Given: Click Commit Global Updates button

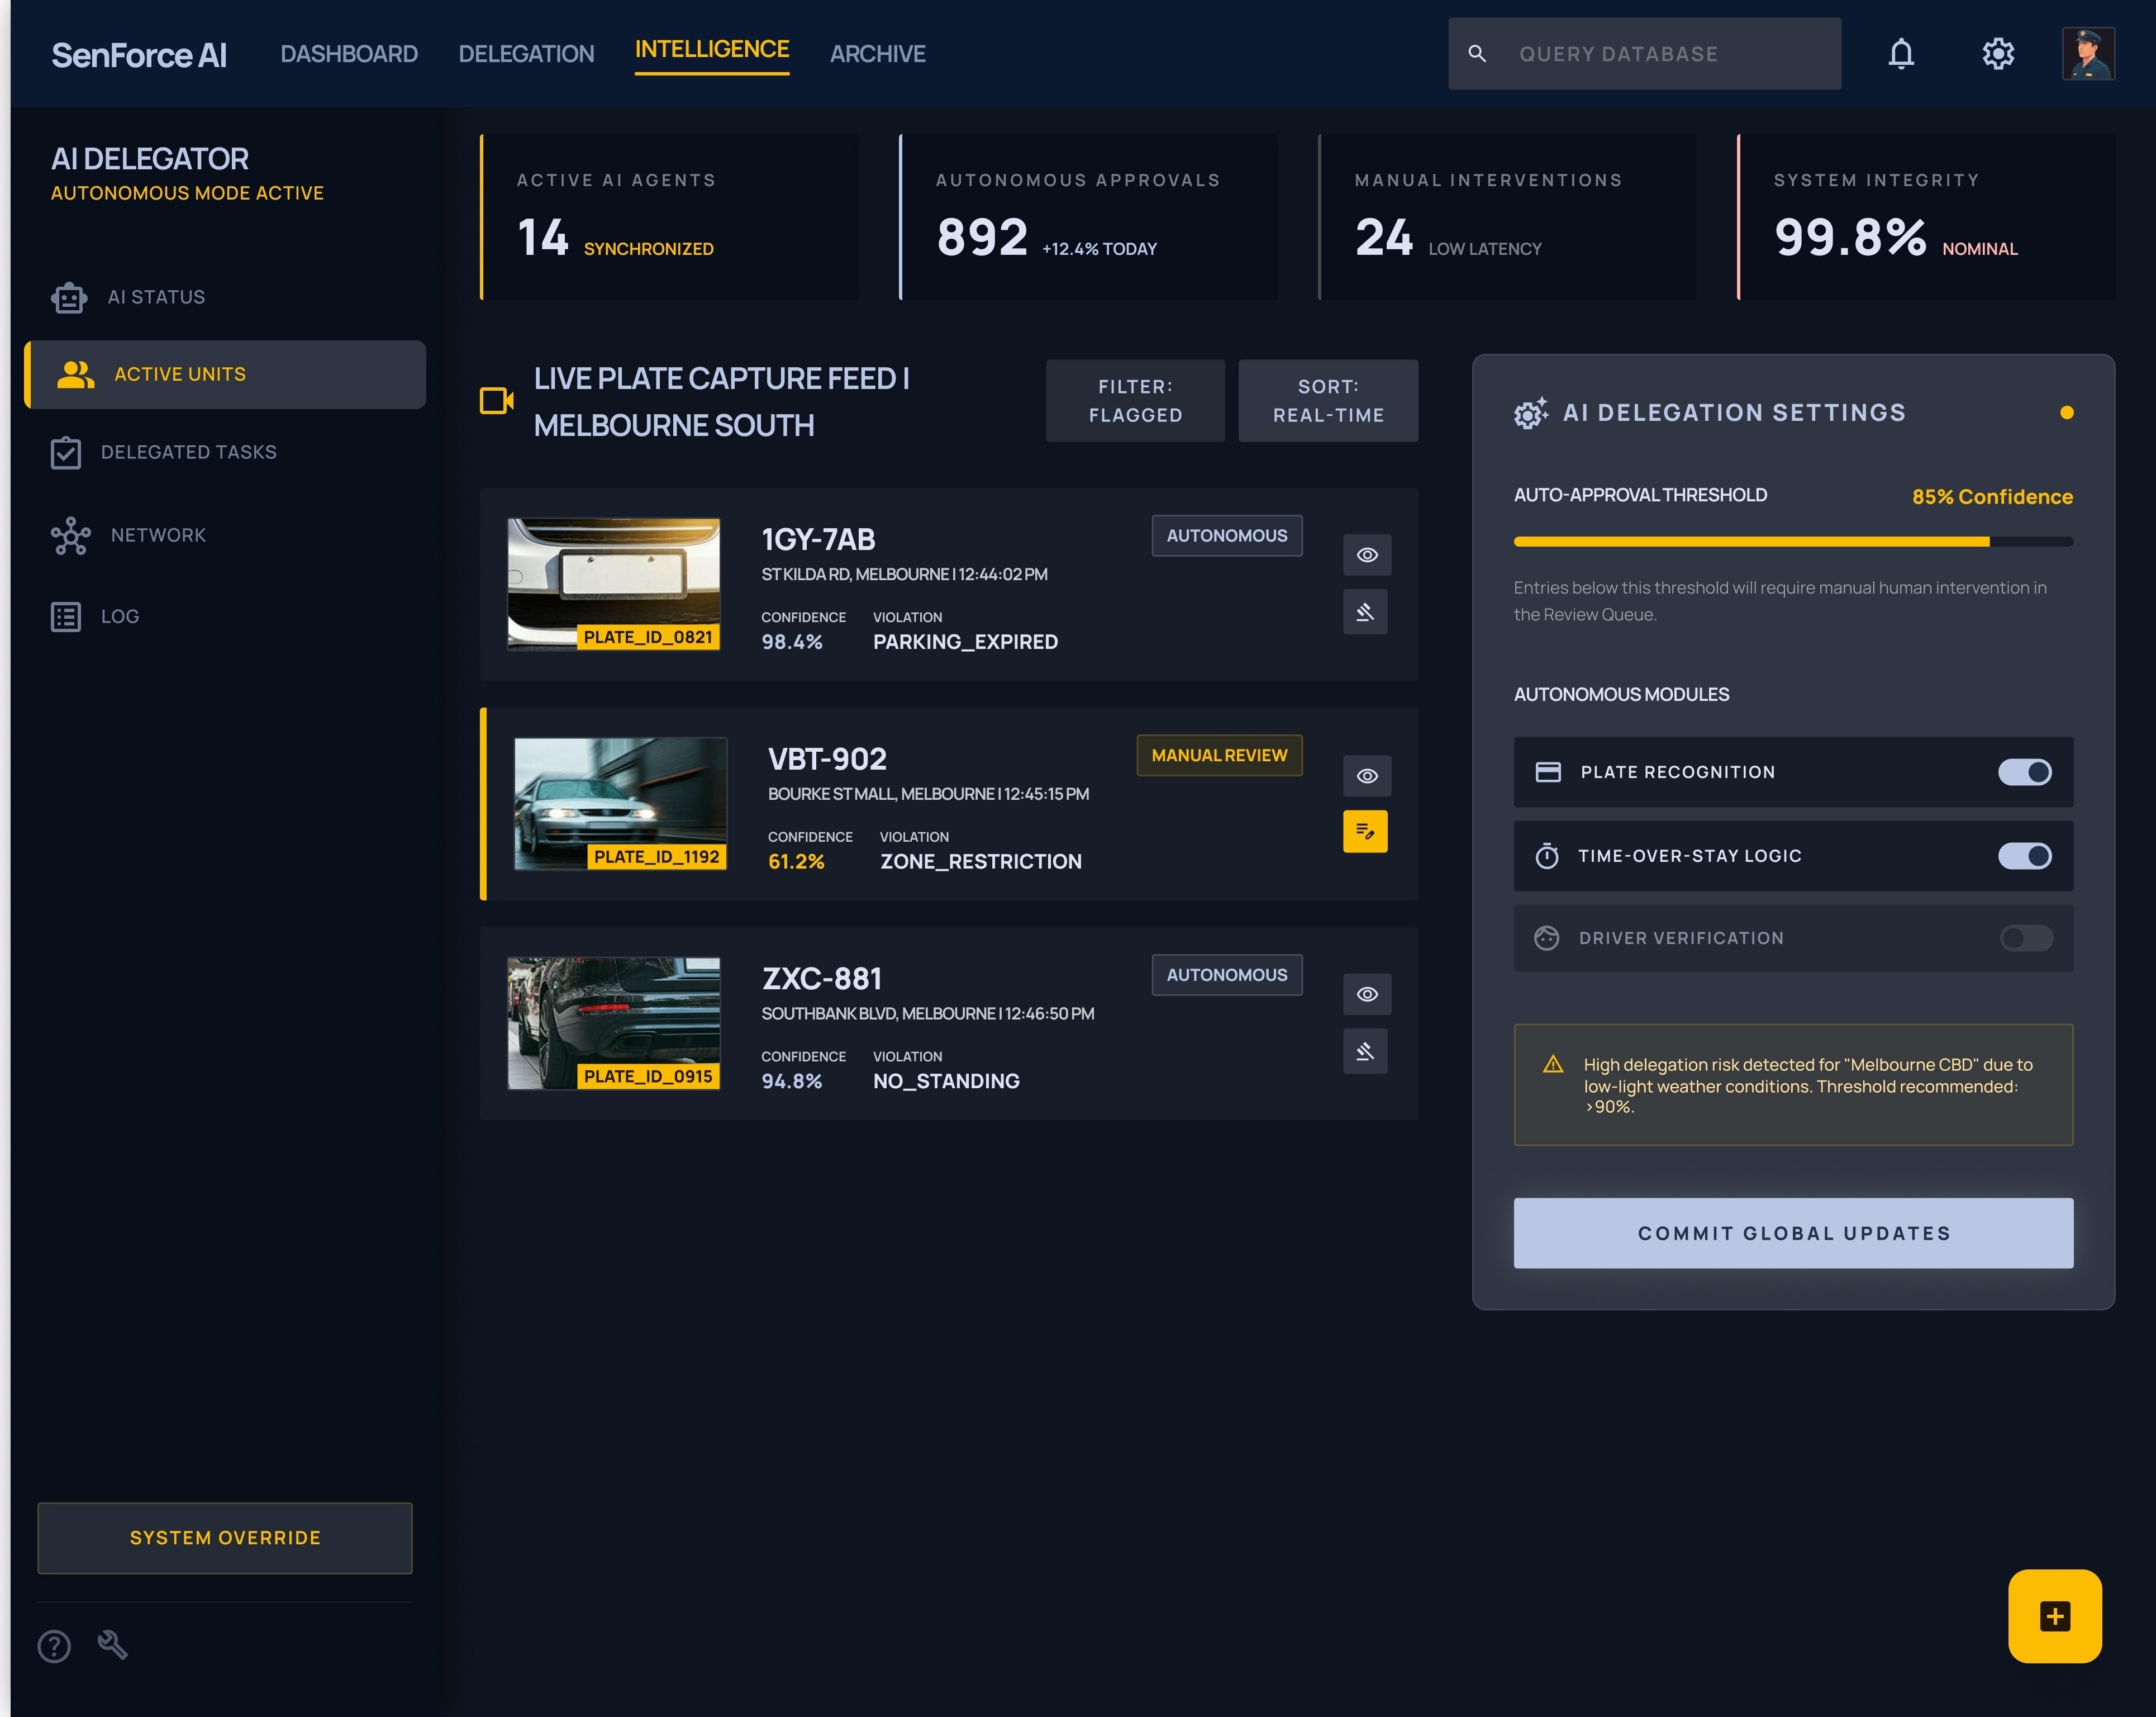Looking at the screenshot, I should (x=1793, y=1234).
